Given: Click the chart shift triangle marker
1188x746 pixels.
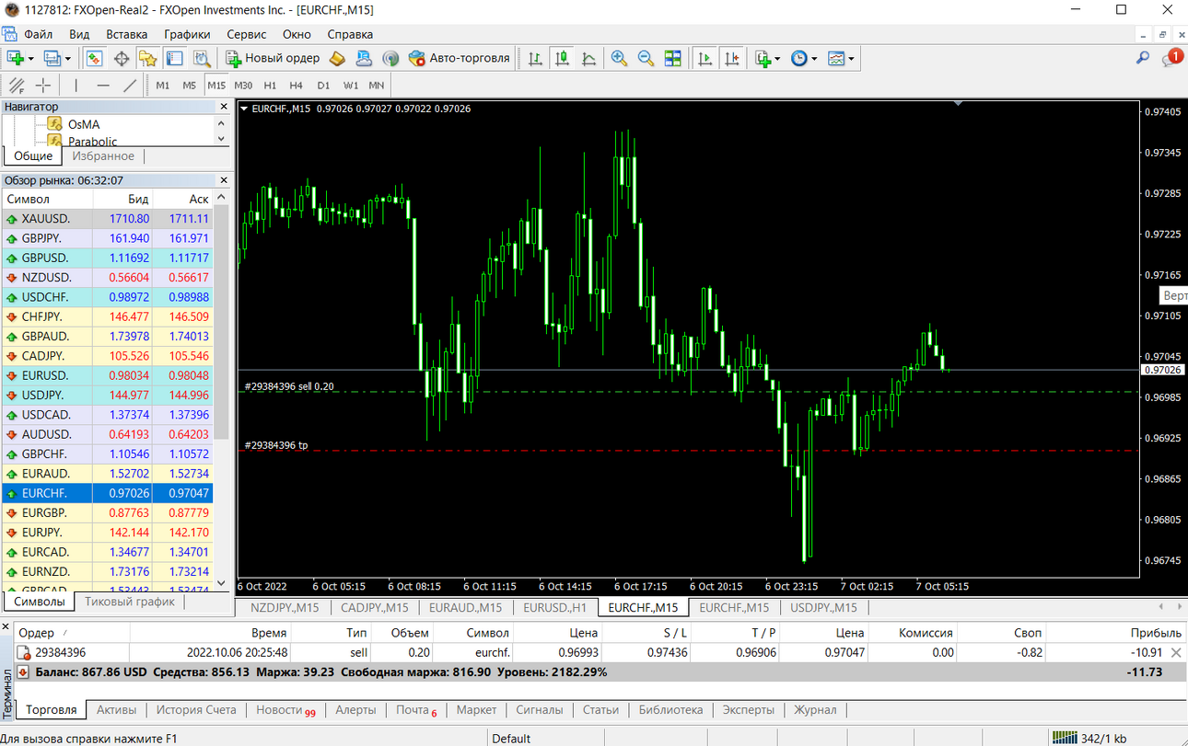Looking at the screenshot, I should [x=959, y=104].
